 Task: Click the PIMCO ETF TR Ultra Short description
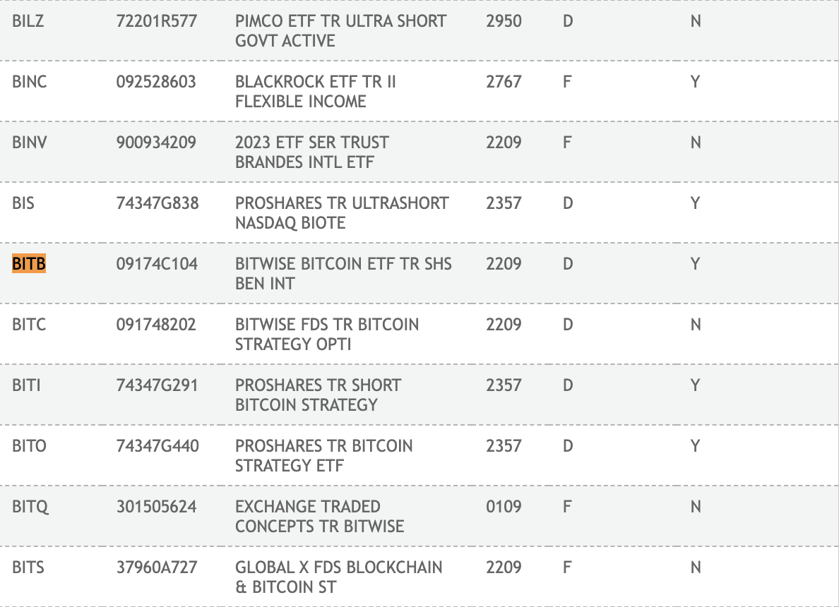[340, 31]
